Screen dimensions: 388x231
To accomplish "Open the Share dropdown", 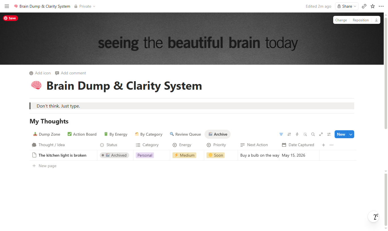I will 347,6.
